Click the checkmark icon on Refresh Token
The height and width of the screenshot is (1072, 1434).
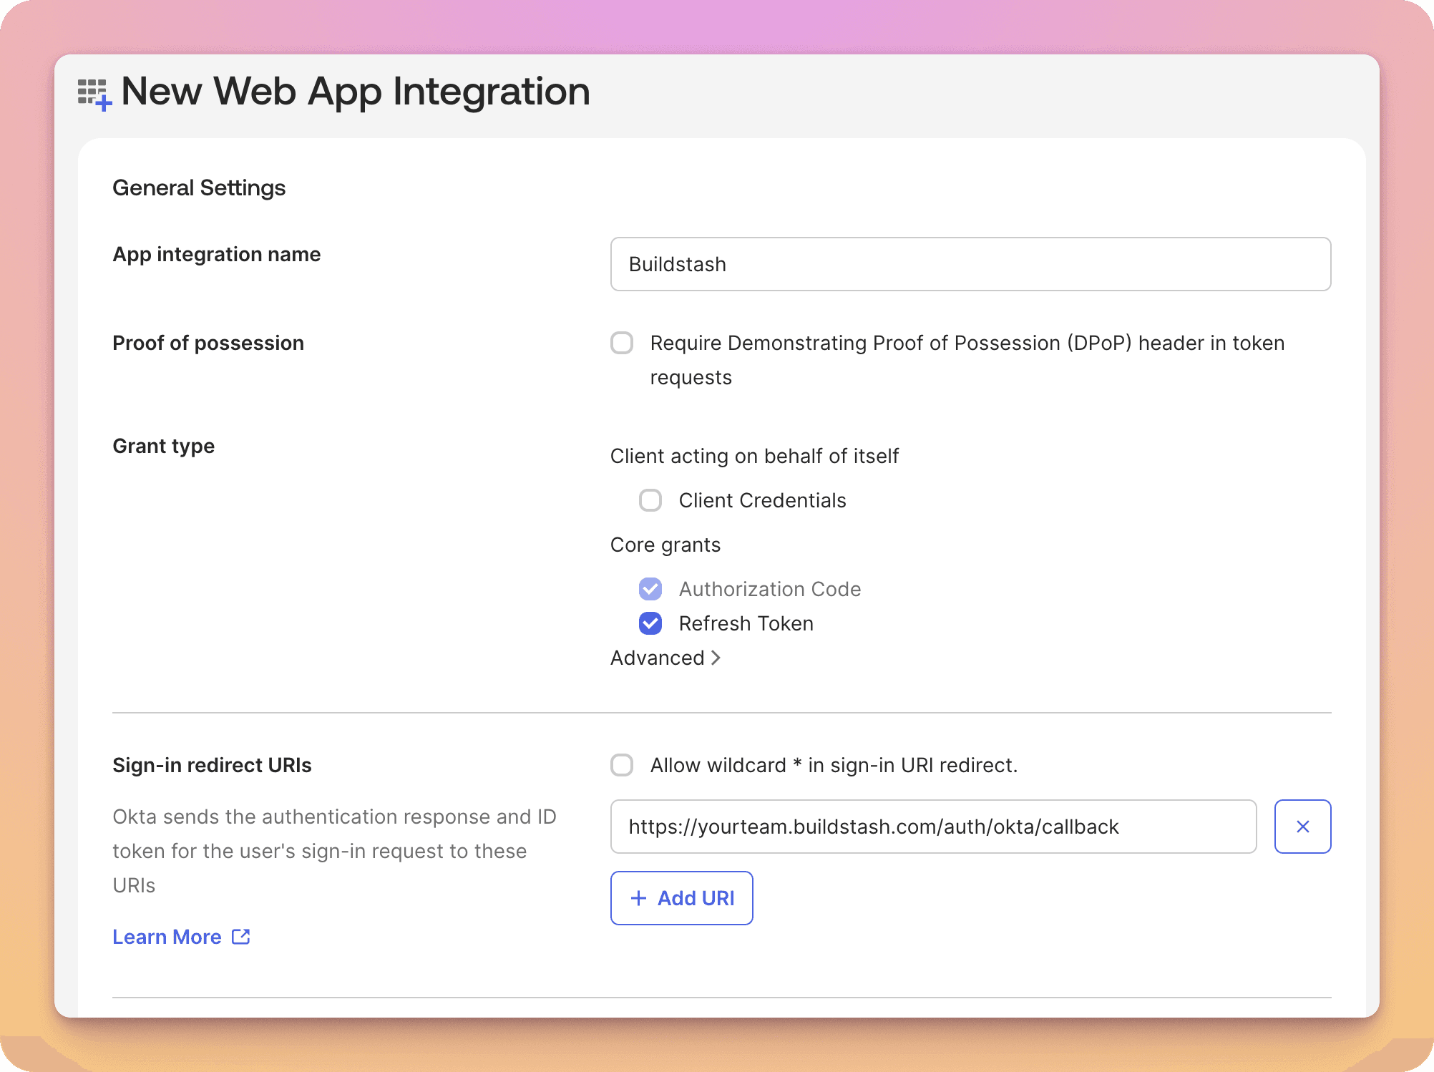coord(650,623)
